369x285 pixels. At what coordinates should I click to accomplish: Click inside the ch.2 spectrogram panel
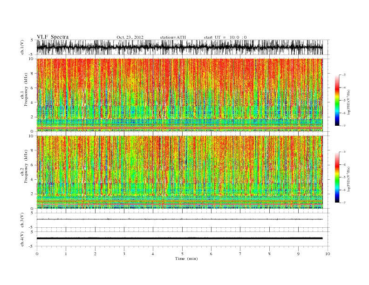coord(179,172)
